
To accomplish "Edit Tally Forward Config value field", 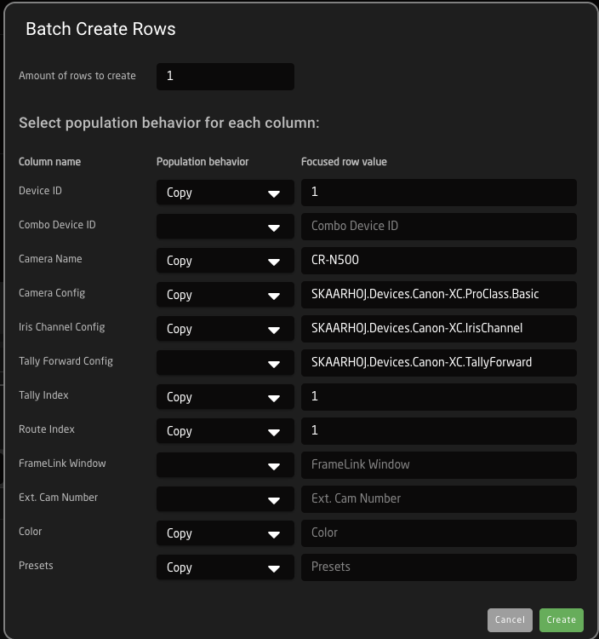I will click(x=439, y=363).
